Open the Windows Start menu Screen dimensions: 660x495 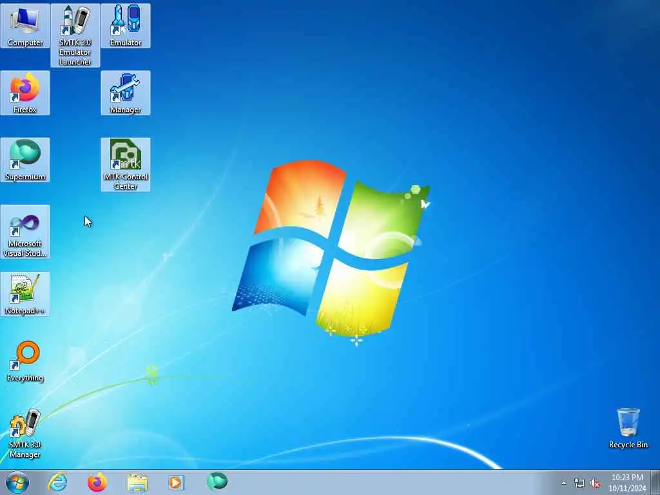[17, 482]
